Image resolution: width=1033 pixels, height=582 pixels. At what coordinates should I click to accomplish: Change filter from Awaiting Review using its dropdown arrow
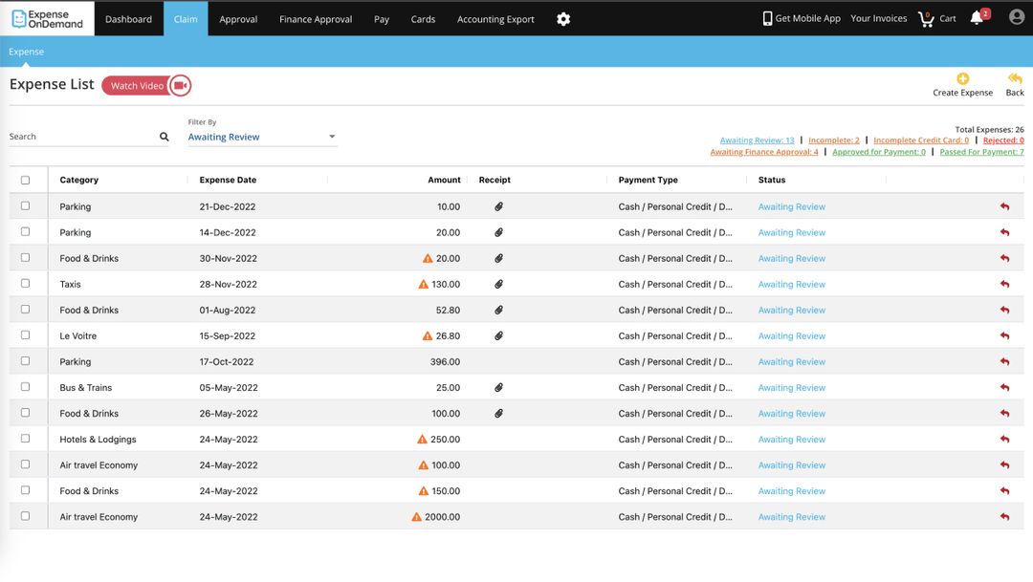tap(331, 137)
